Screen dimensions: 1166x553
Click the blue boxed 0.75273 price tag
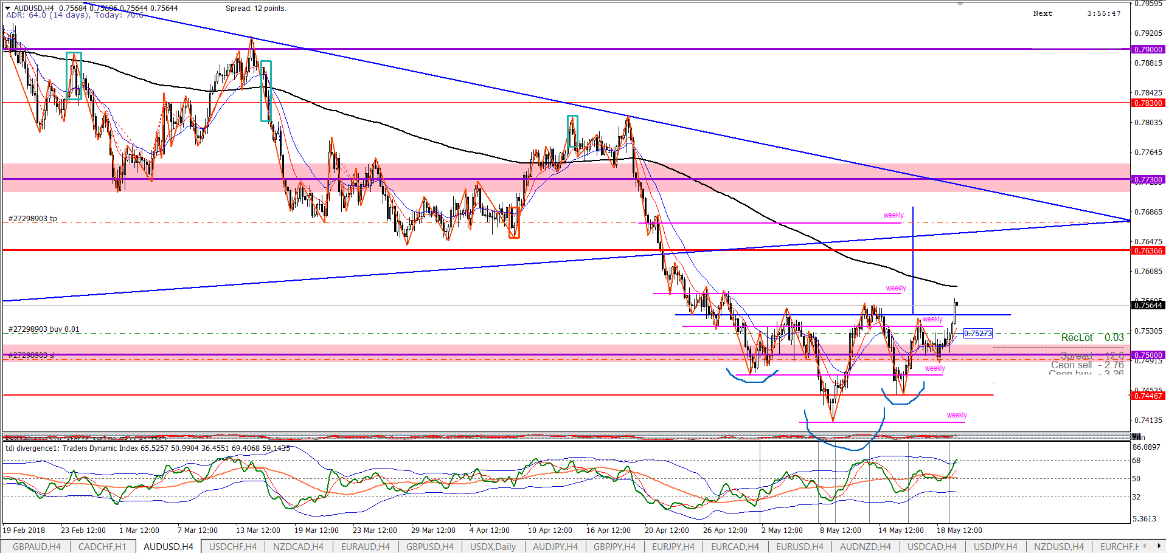(977, 333)
